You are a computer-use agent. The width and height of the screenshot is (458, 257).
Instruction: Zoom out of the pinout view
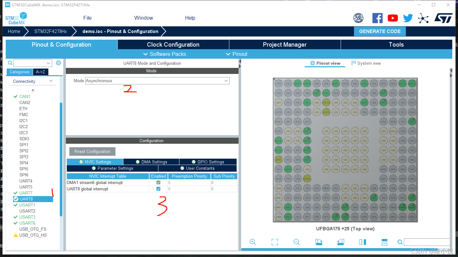click(x=297, y=242)
